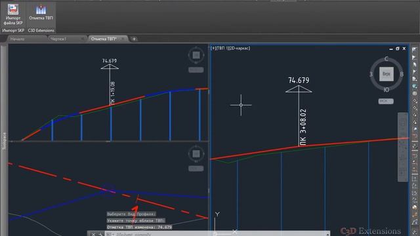Click the Выберите Вид Профиля history line
Image resolution: width=420 pixels, height=236 pixels.
pos(131,214)
